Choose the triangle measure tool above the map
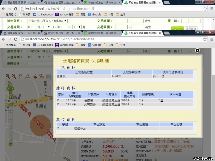Screen dimensions: 215x161 [x=27, y=76]
